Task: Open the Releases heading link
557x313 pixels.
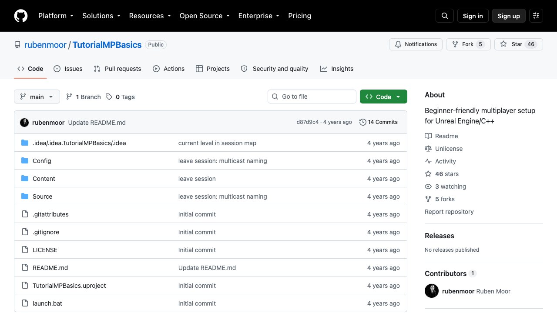Action: tap(440, 236)
